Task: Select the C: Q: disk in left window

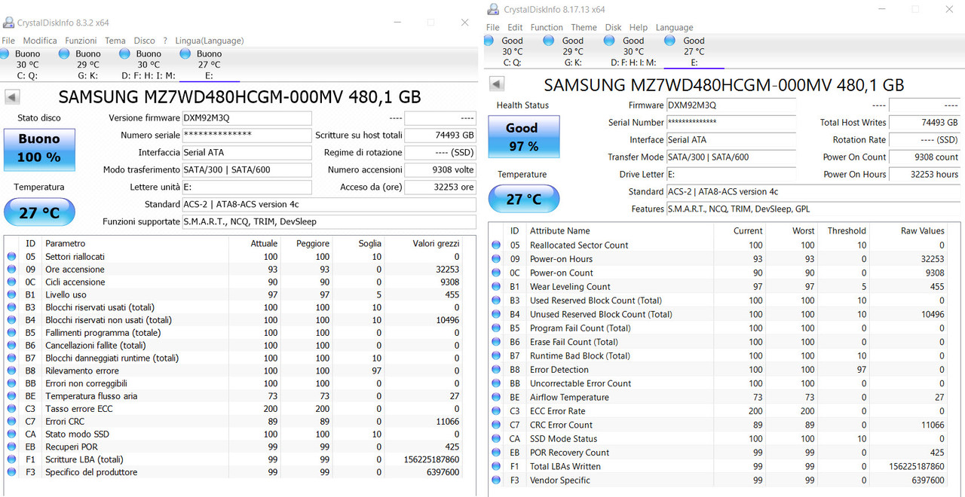Action: click(x=27, y=64)
